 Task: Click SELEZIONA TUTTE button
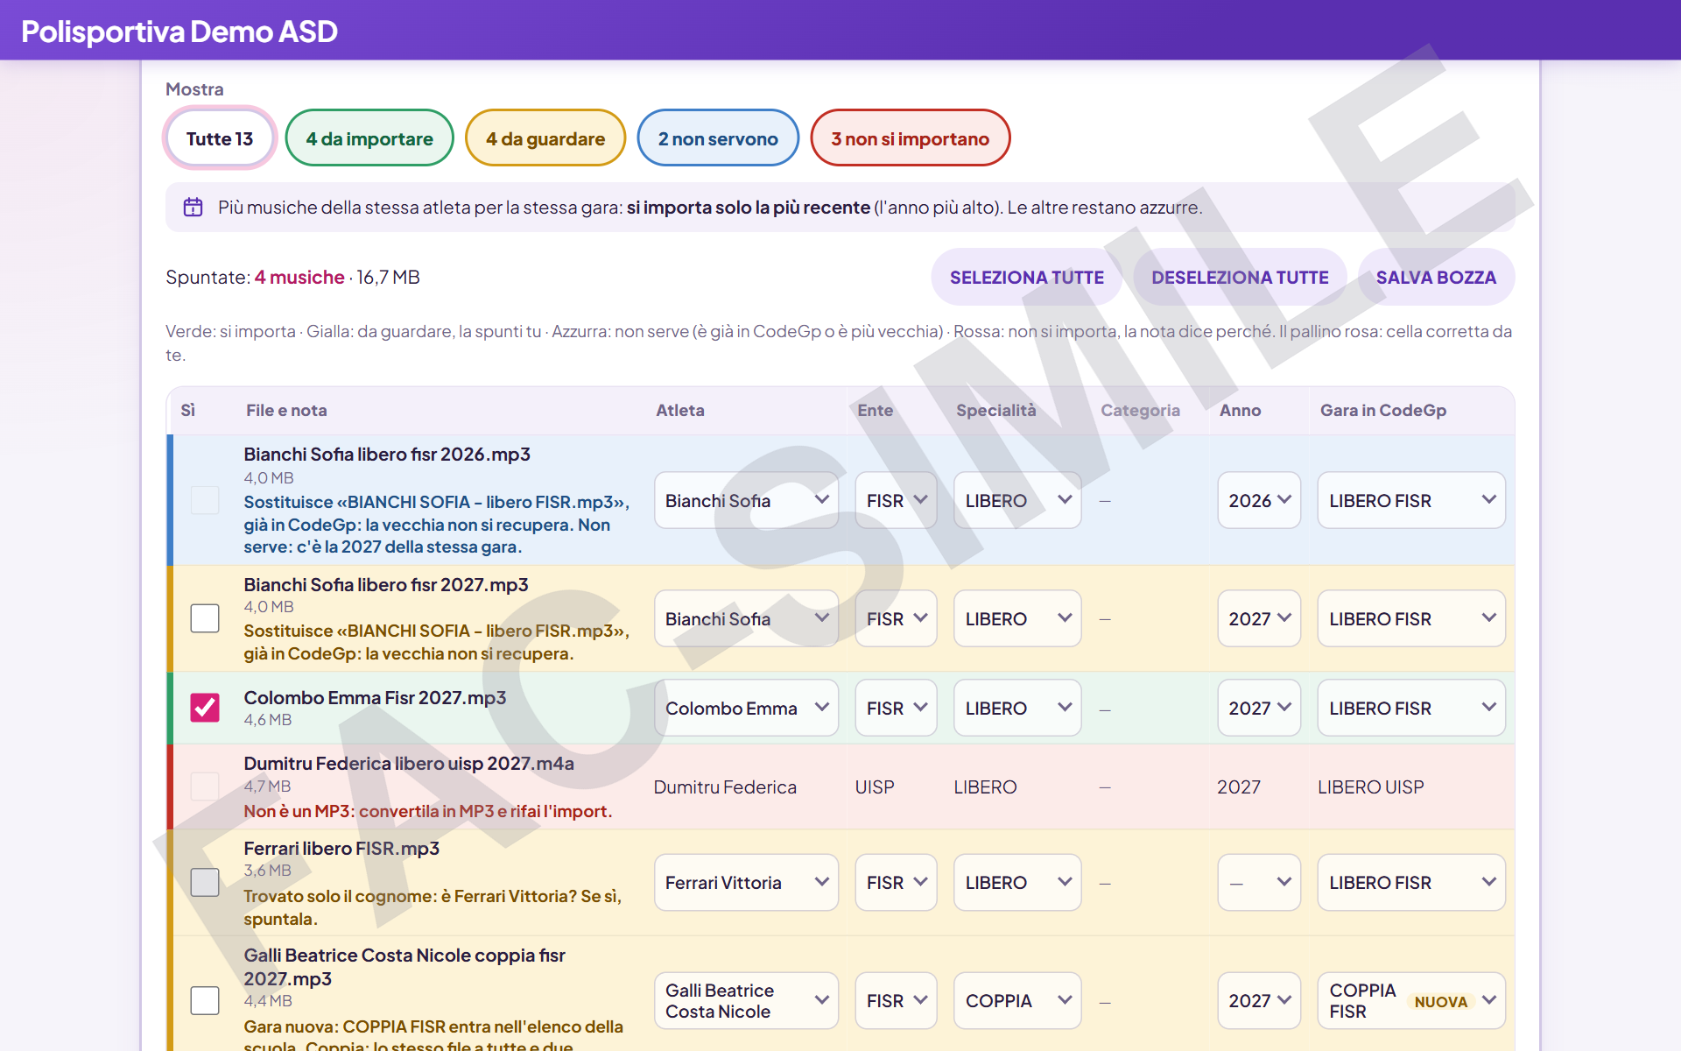coord(1027,277)
